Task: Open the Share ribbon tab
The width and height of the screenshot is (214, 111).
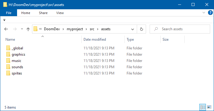Action: click(43, 13)
